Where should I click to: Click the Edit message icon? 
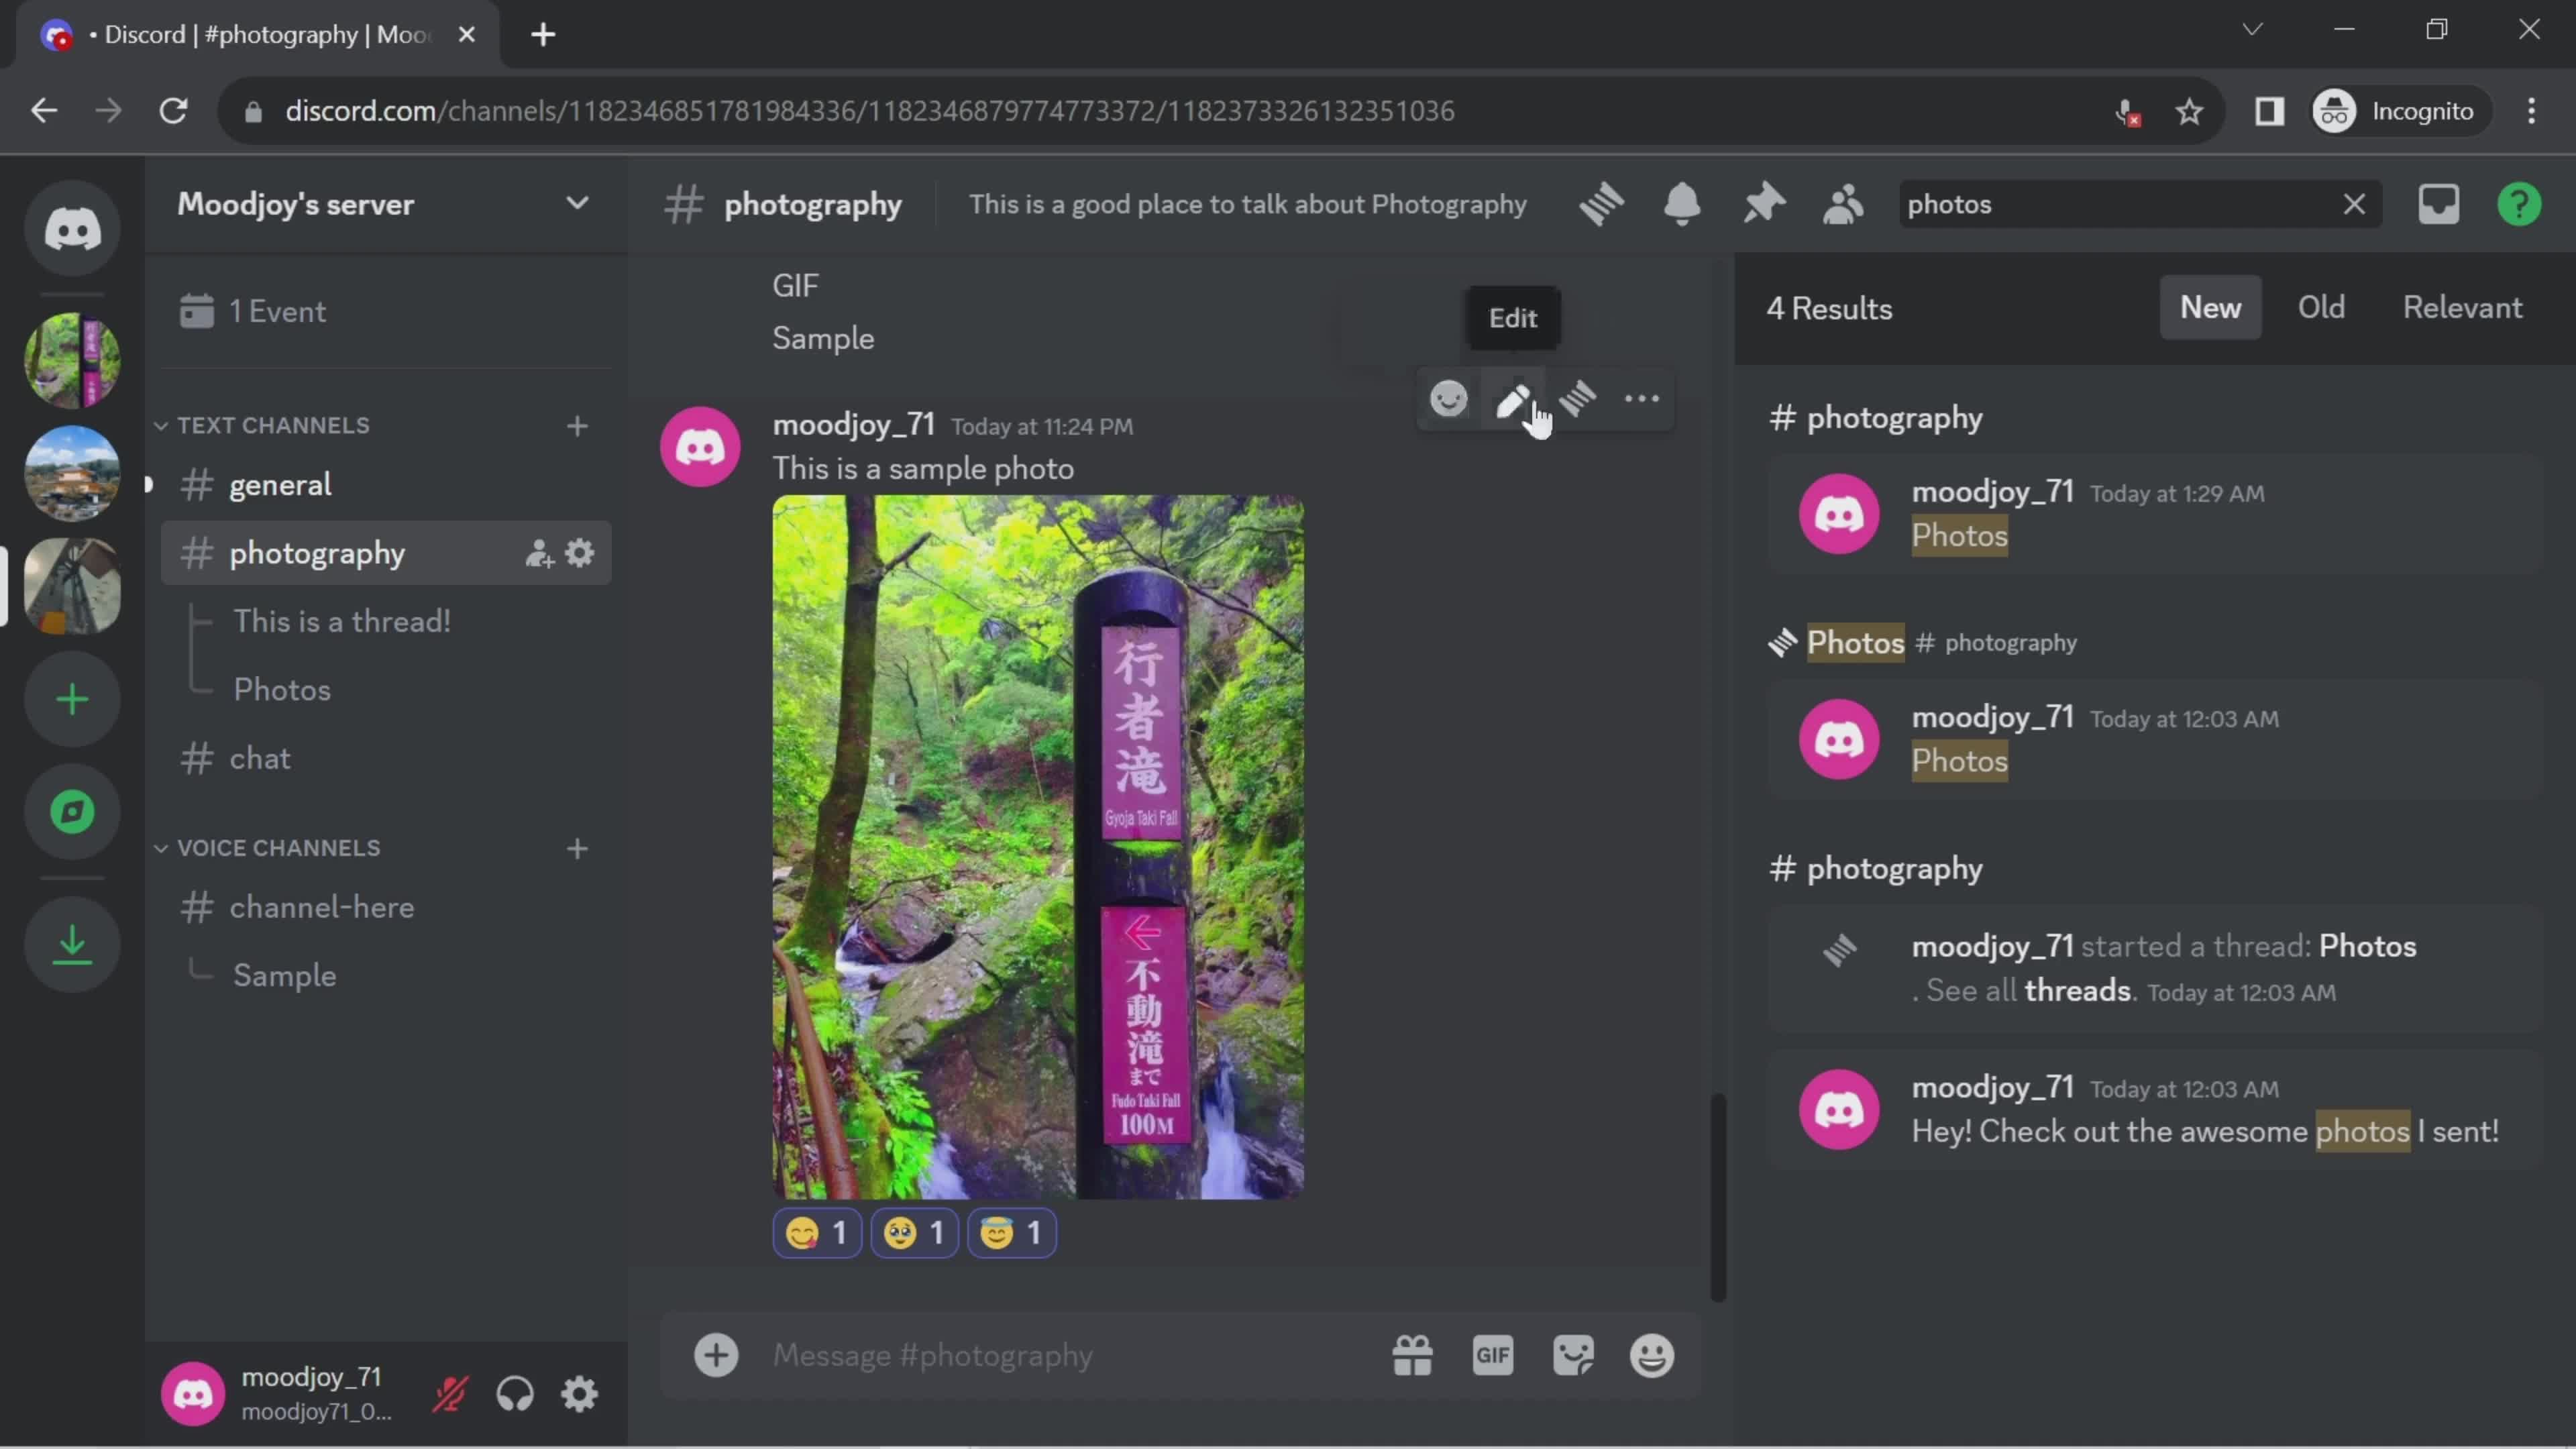(1513, 398)
